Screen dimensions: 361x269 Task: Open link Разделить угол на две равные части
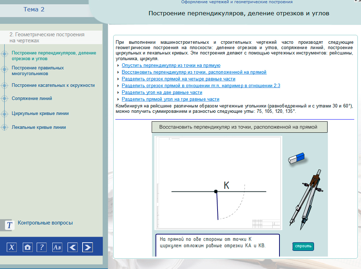(x=162, y=93)
